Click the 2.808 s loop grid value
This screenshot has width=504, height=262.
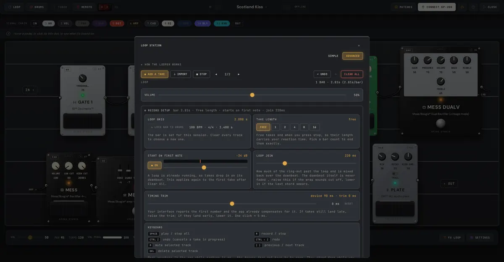[x=241, y=119]
